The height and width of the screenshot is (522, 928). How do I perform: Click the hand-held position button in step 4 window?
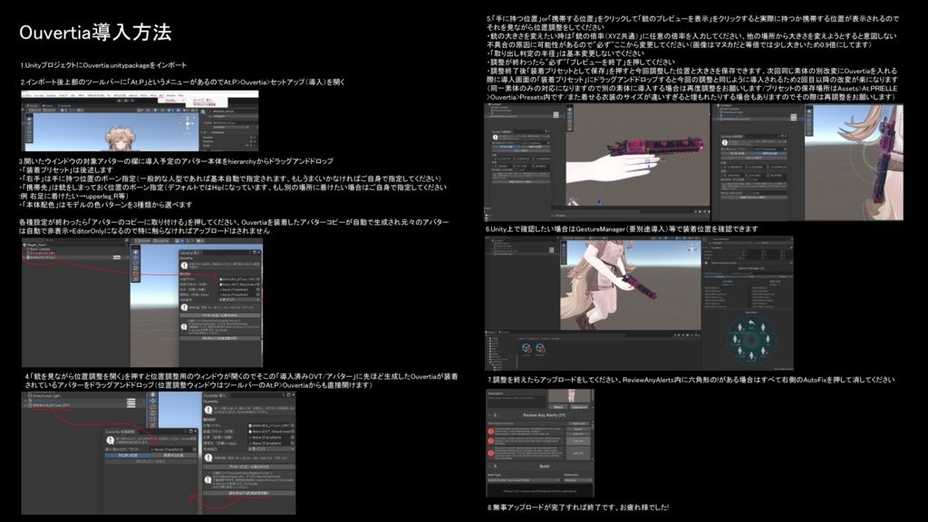128,456
